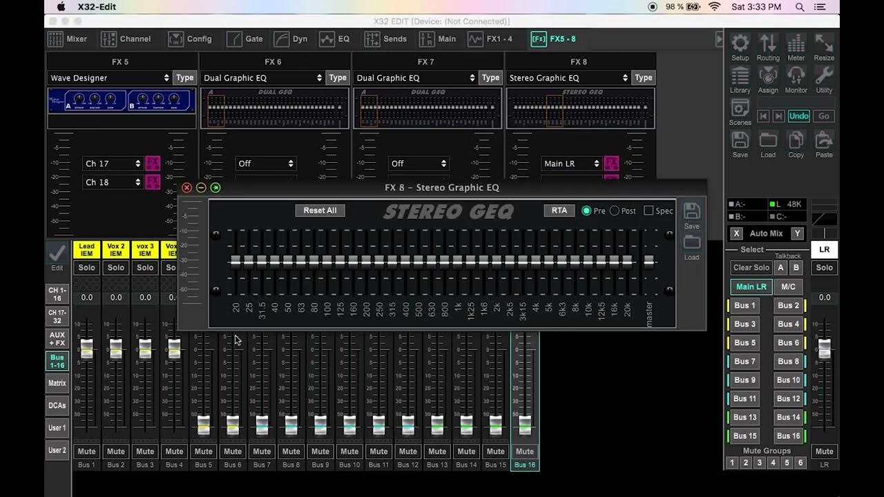This screenshot has width=884, height=497.
Task: Switch to the FX1 - 4 tab
Action: 490,39
